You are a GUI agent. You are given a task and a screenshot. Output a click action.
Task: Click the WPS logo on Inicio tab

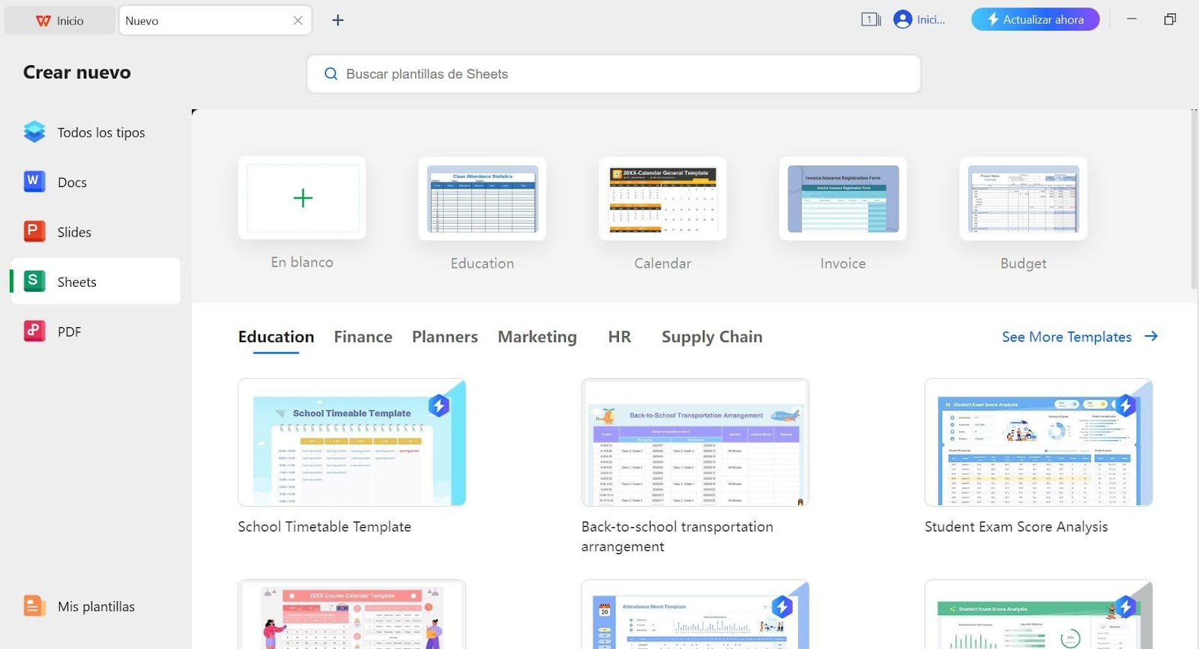[43, 21]
